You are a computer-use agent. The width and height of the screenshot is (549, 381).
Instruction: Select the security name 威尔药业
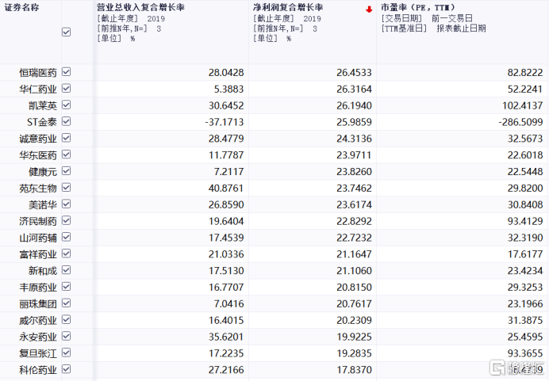pos(38,321)
